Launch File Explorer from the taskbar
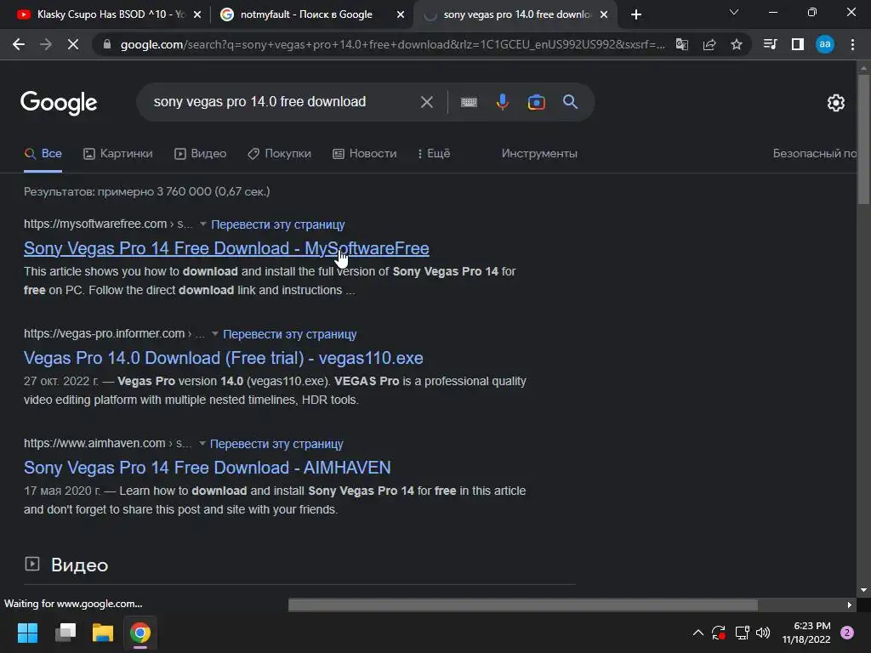The height and width of the screenshot is (653, 871). 103,633
